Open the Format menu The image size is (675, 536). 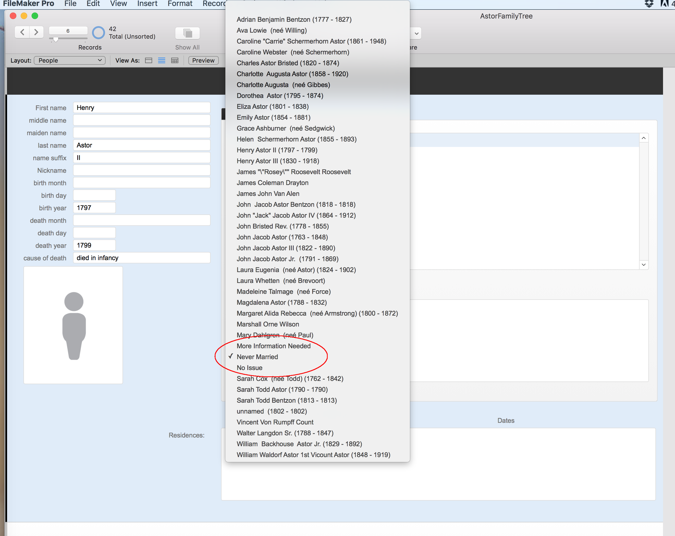point(180,4)
